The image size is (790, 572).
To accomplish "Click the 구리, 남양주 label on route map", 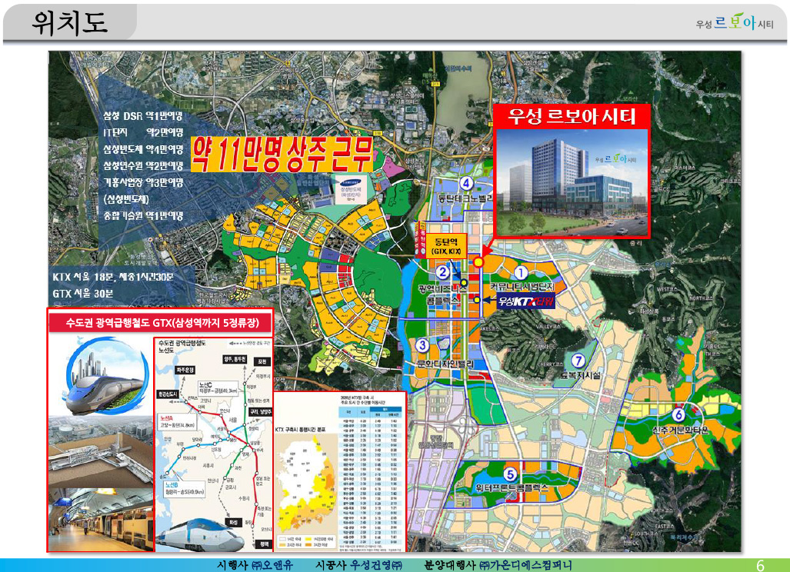I will tap(261, 411).
